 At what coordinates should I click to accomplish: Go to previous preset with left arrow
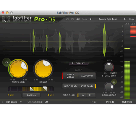point(91,19)
